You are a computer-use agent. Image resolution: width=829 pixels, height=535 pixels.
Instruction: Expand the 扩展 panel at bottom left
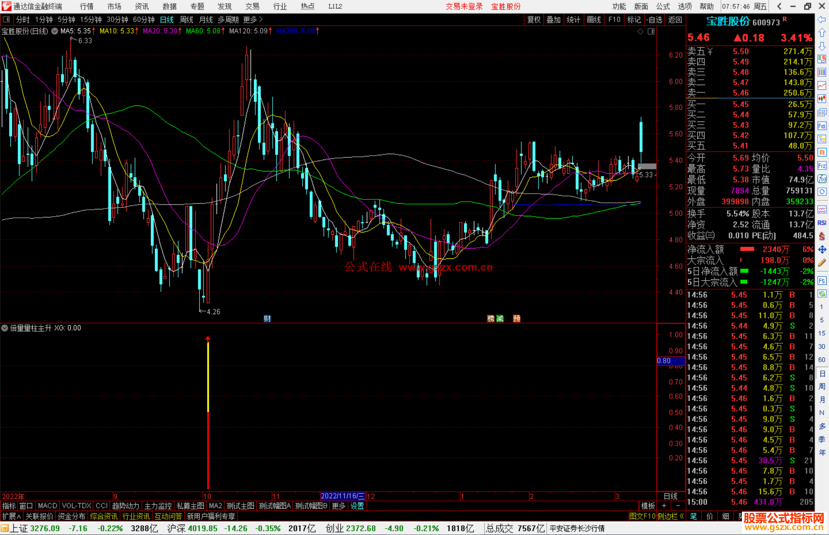[11, 516]
